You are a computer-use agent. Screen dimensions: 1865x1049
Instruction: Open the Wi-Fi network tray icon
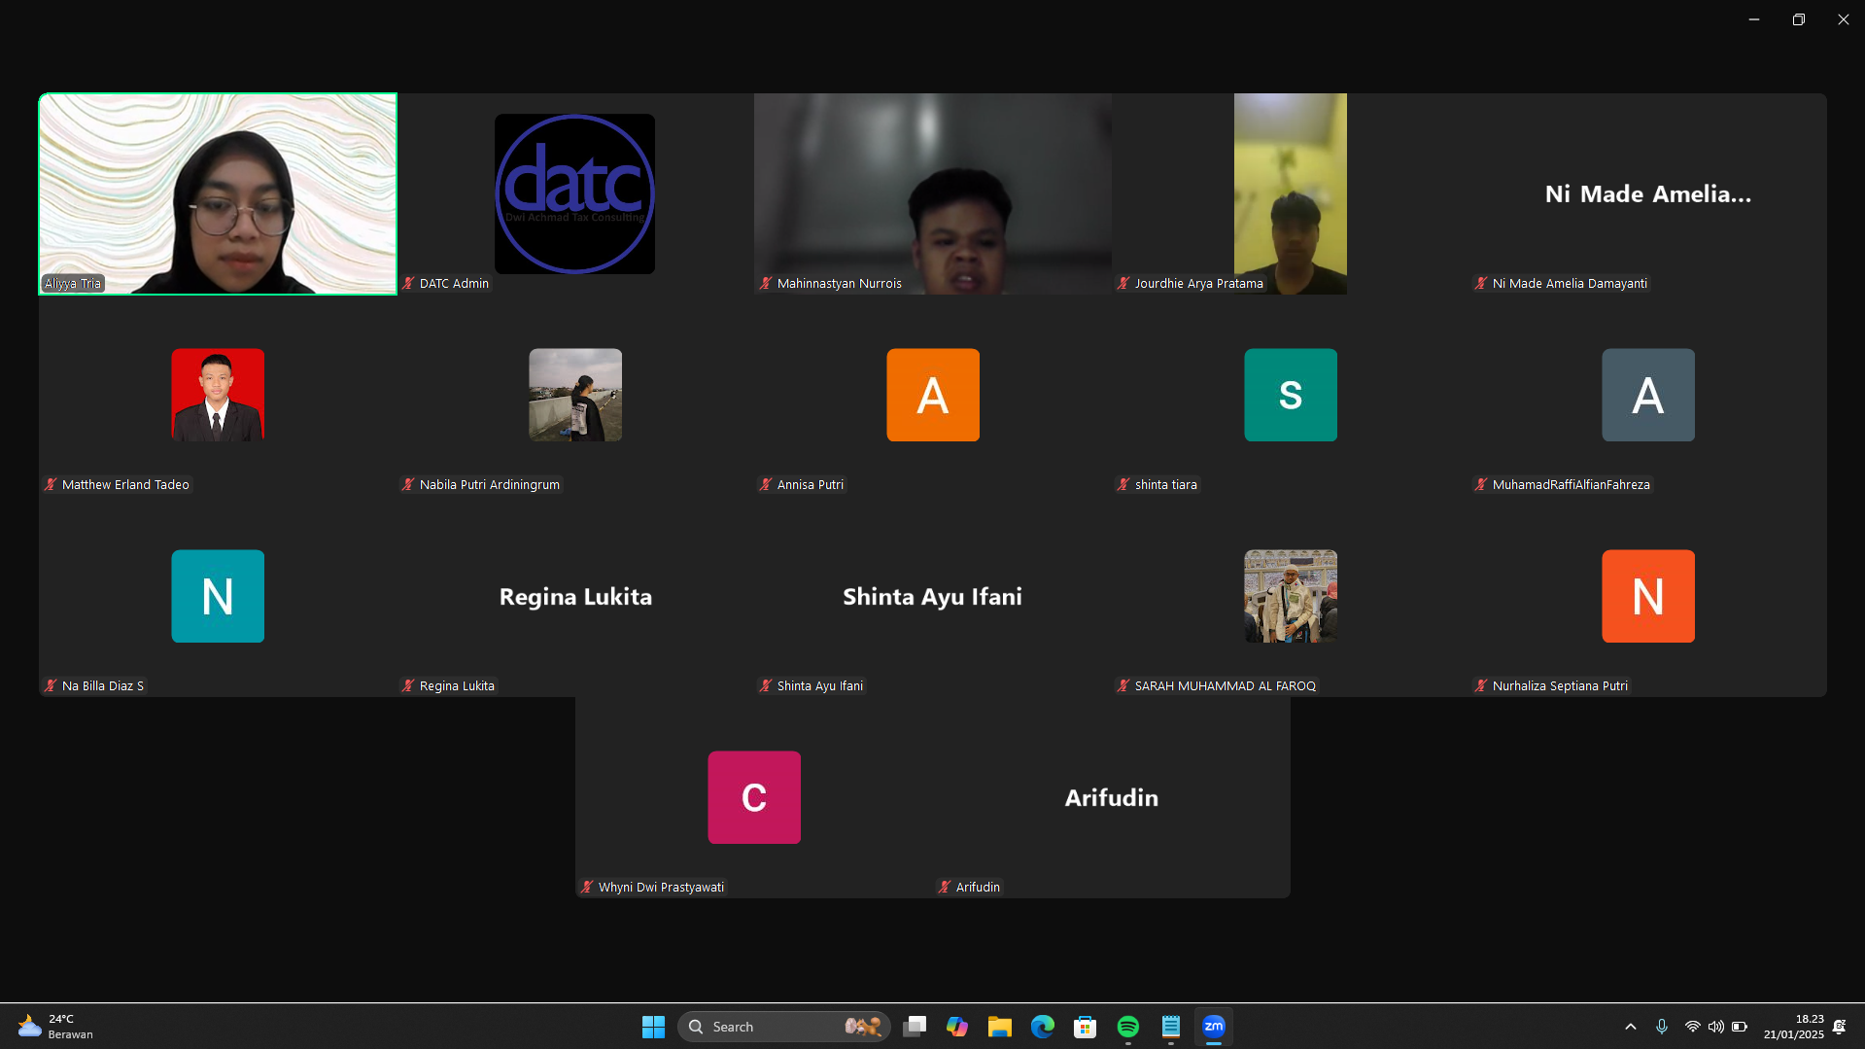[x=1692, y=1027]
